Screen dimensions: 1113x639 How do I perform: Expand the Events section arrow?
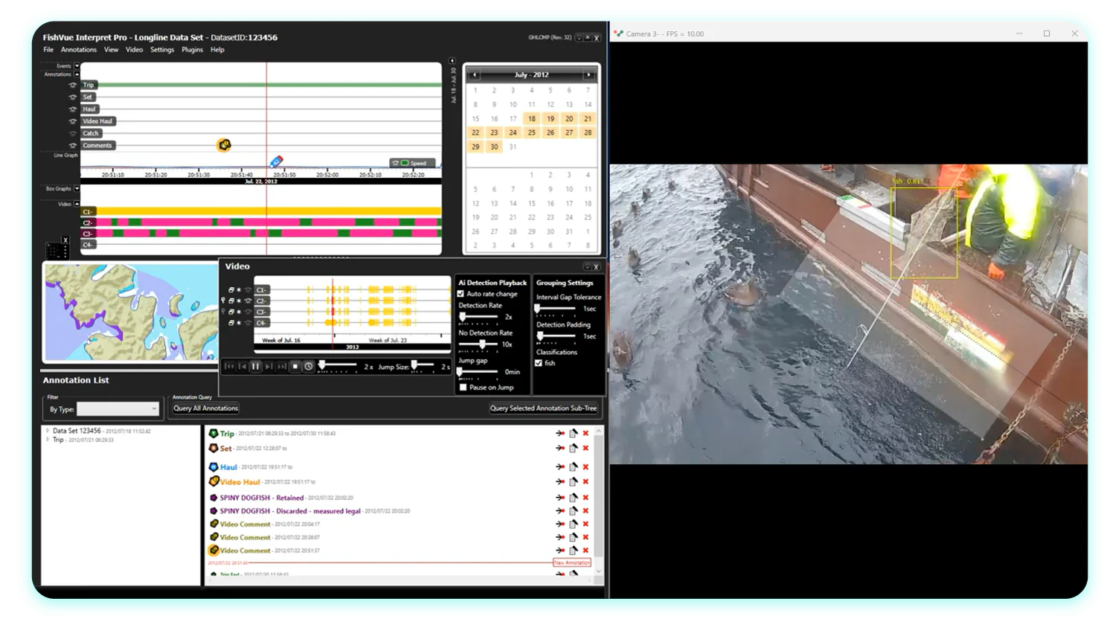point(77,66)
